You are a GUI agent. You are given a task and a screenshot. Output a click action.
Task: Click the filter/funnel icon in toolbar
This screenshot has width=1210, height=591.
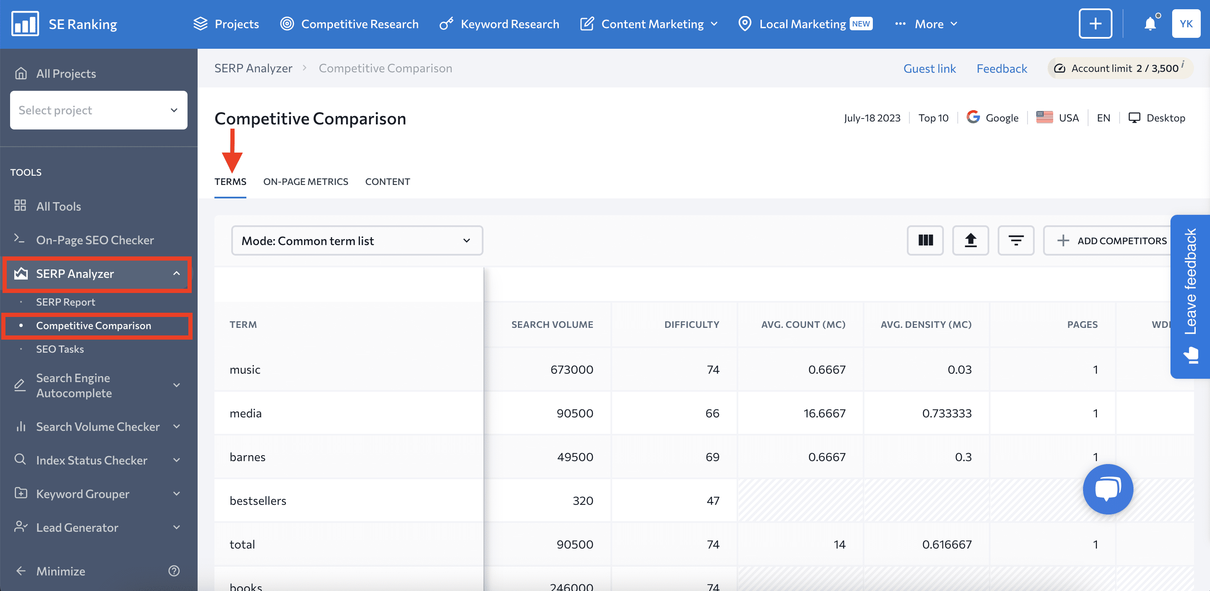tap(1015, 241)
